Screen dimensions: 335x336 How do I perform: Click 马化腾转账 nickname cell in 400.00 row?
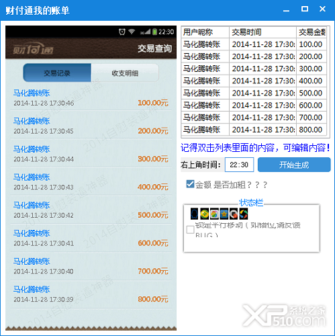pos(205,81)
